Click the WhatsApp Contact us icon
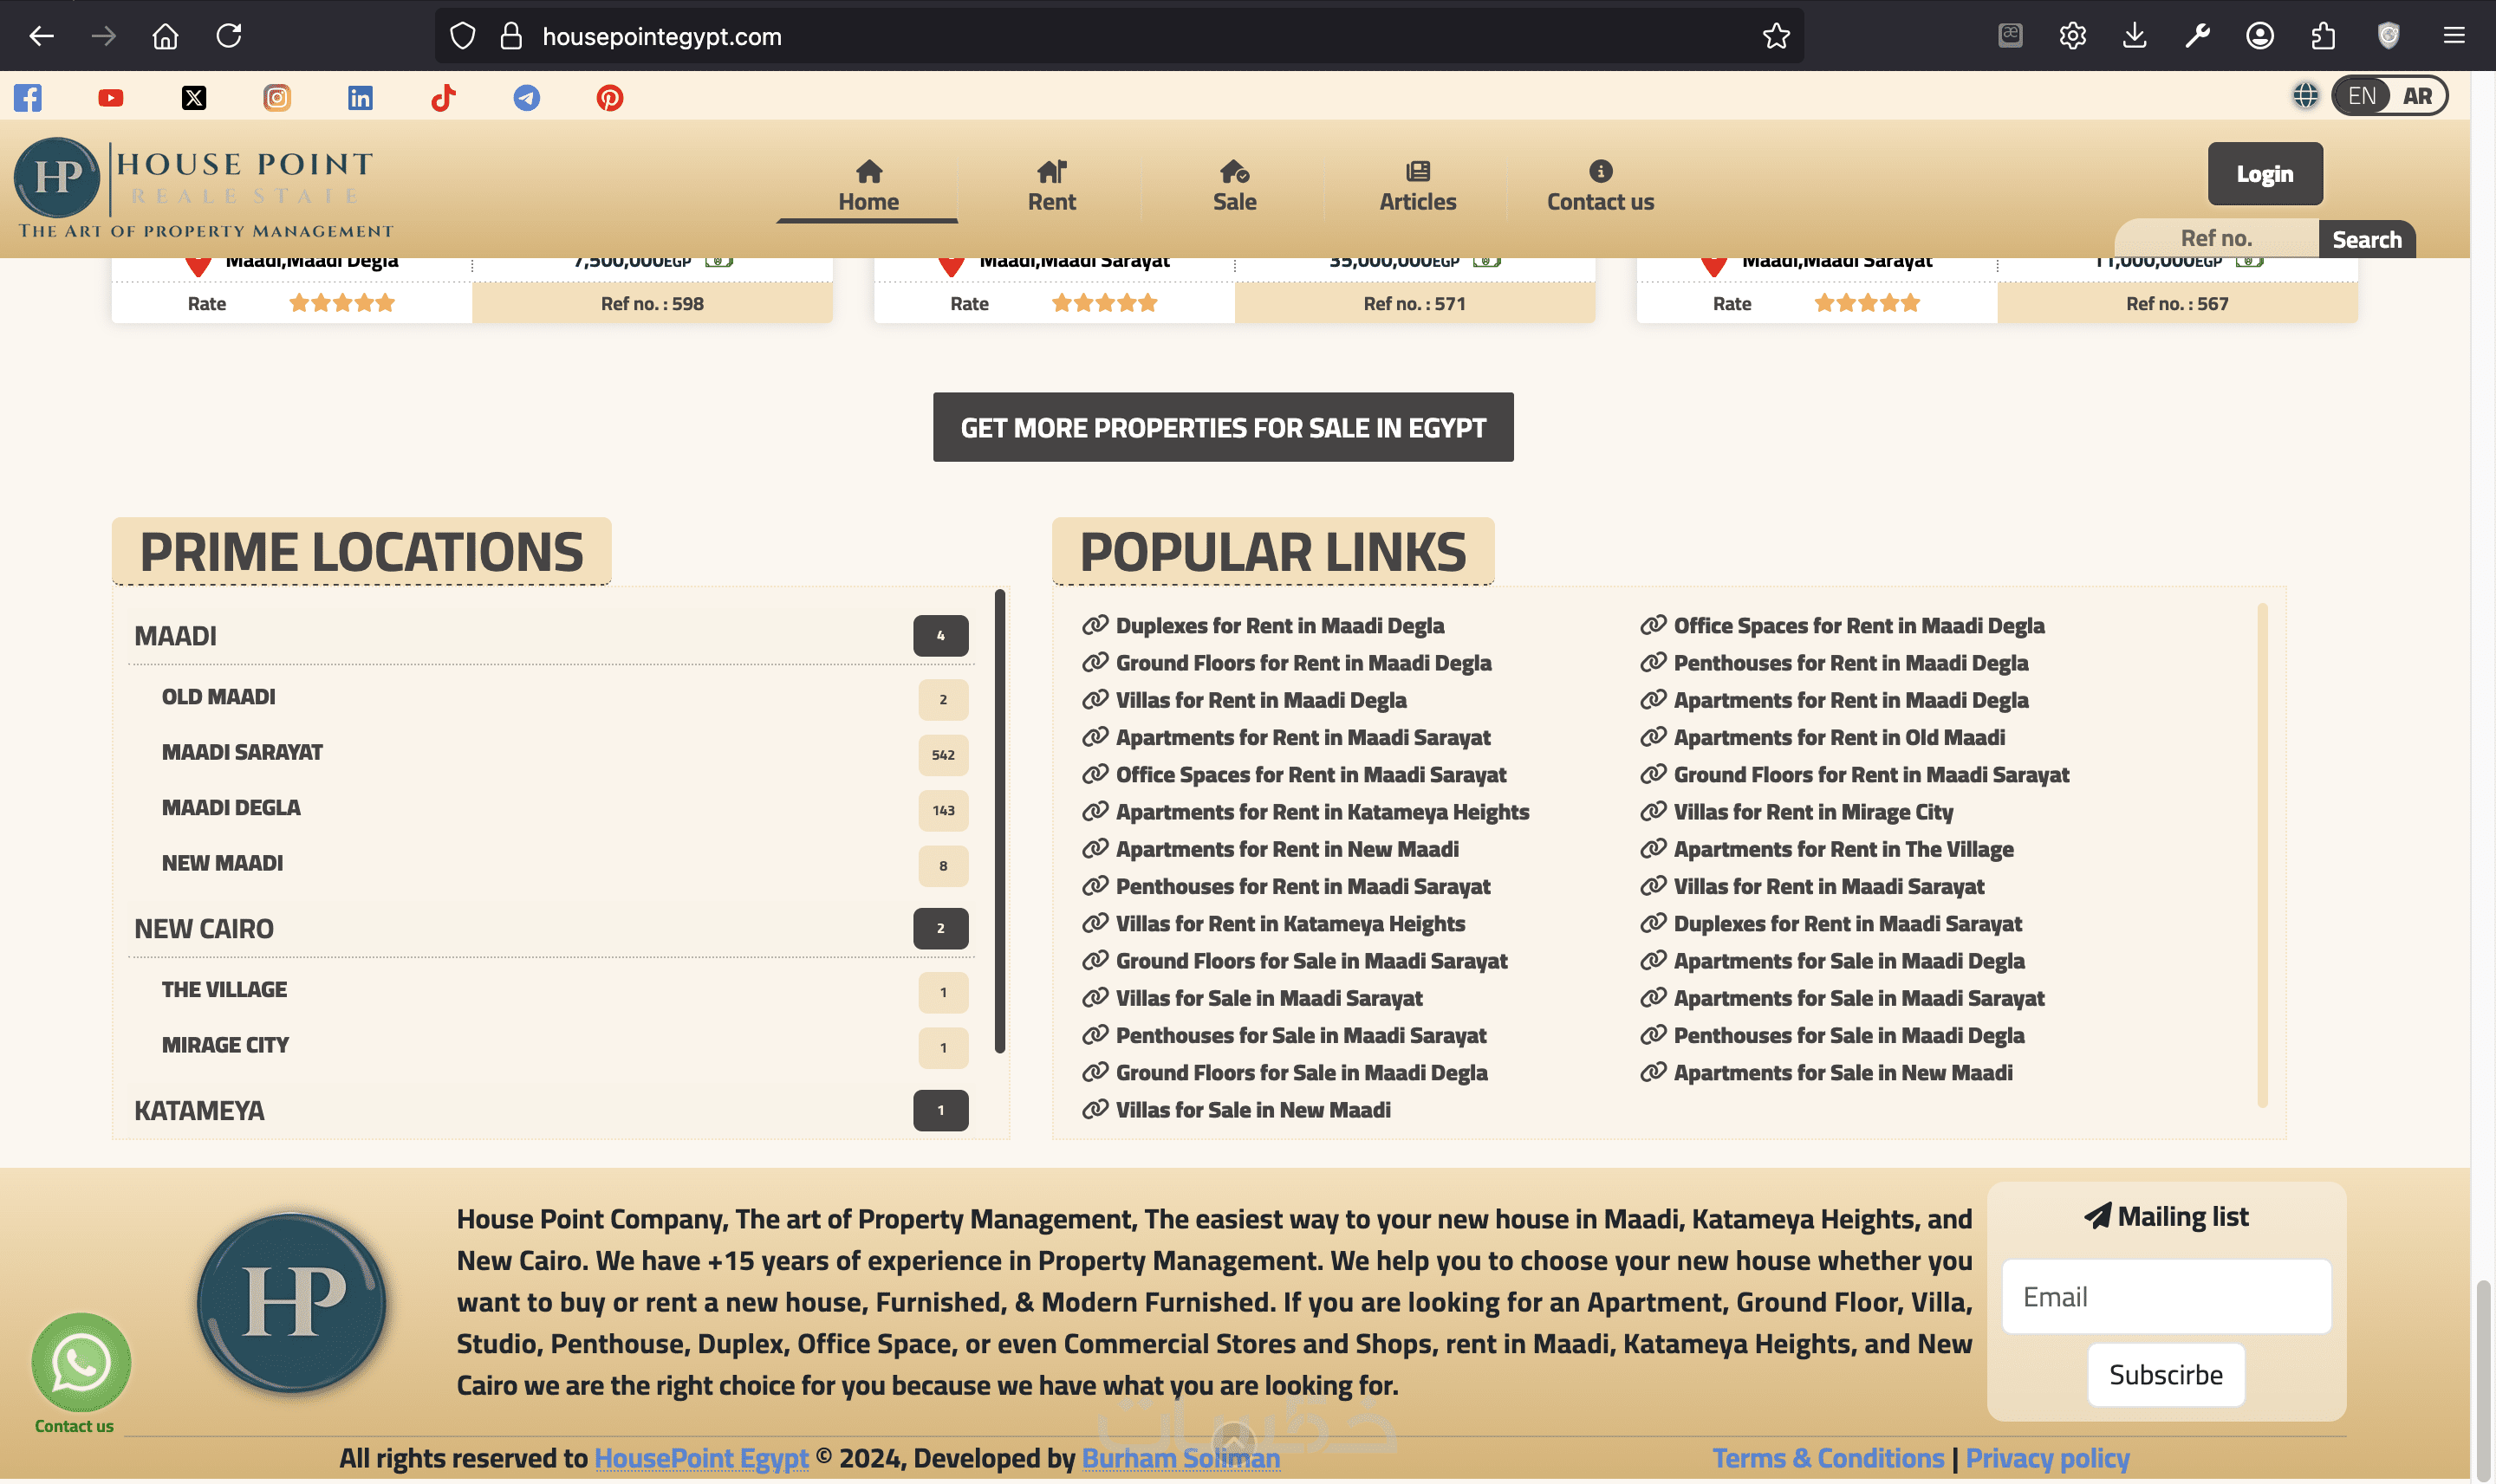 tap(80, 1362)
